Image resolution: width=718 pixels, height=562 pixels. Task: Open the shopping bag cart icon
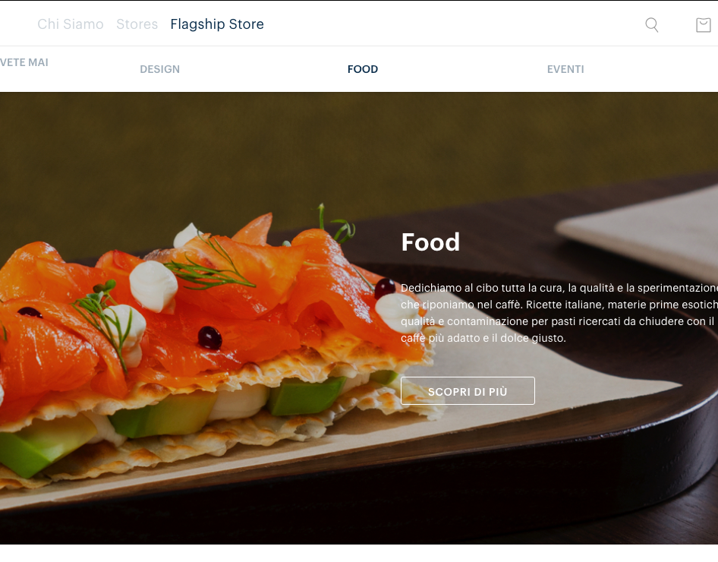pos(704,25)
